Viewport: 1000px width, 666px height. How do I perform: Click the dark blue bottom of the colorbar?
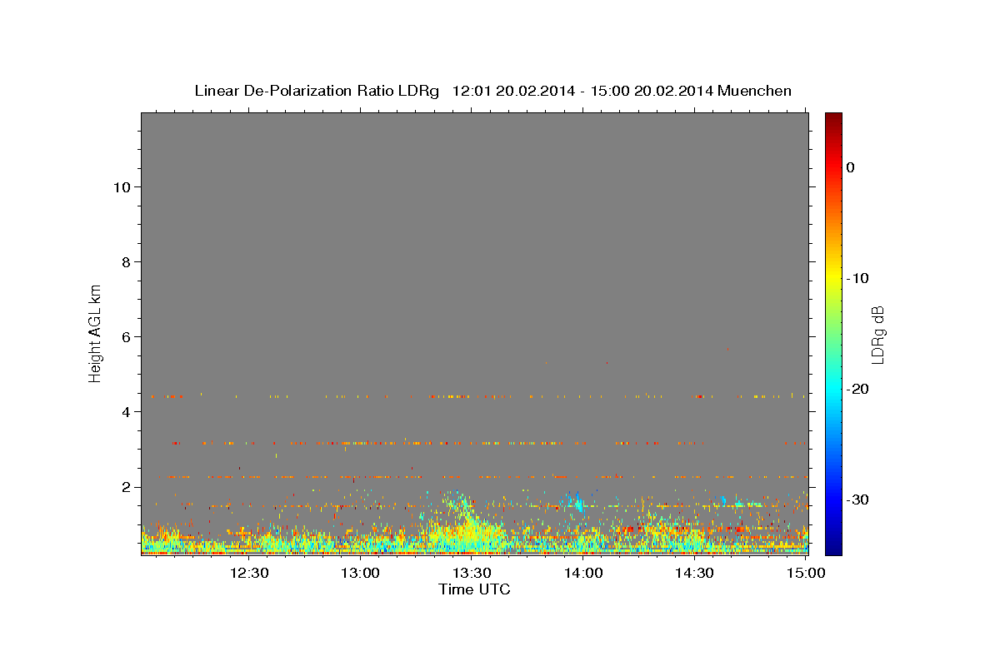(x=833, y=545)
